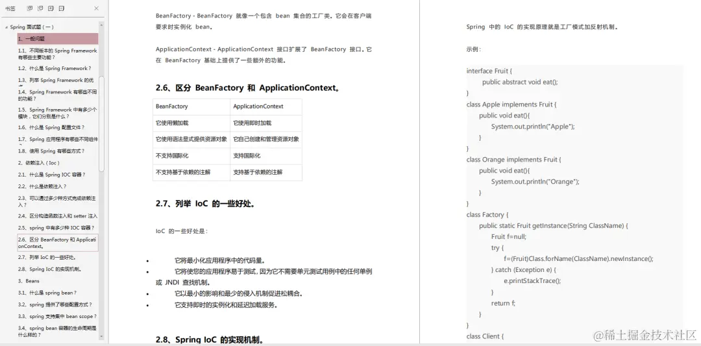Click sentence Spring 中的 IoC 的实现原理就是工厂模式加反射机制
This screenshot has height=346, width=701.
coord(542,27)
